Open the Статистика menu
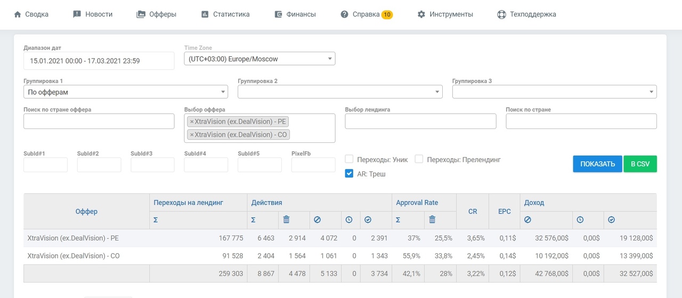 click(x=225, y=14)
